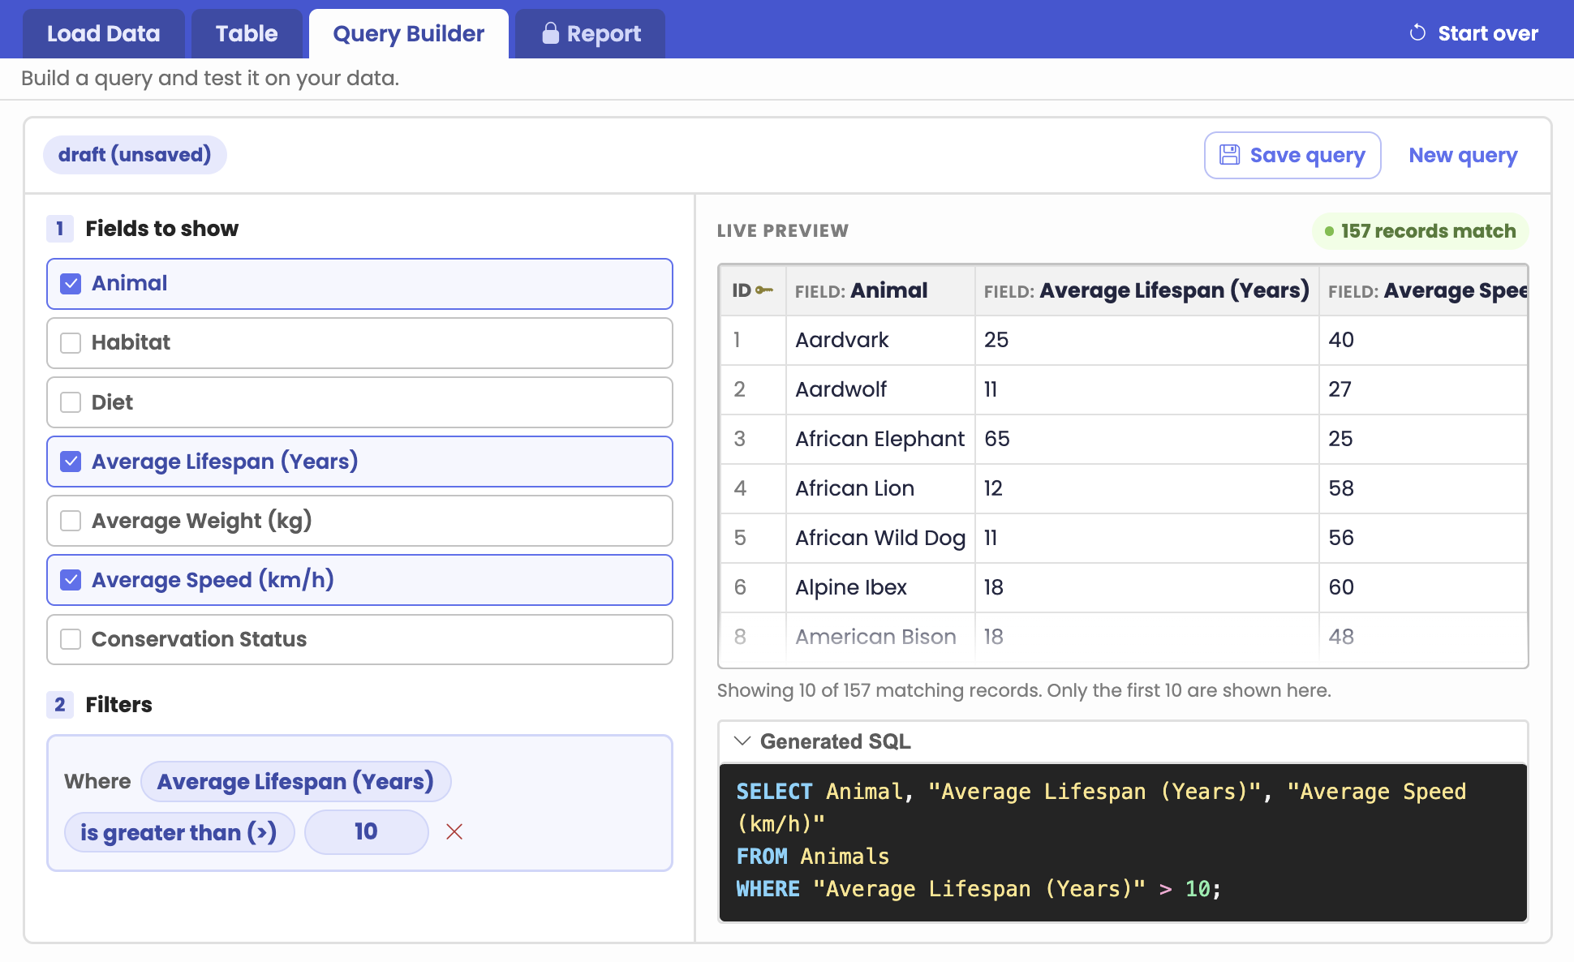Image resolution: width=1574 pixels, height=962 pixels.
Task: Click the Conservation Status field label
Action: pos(199,639)
